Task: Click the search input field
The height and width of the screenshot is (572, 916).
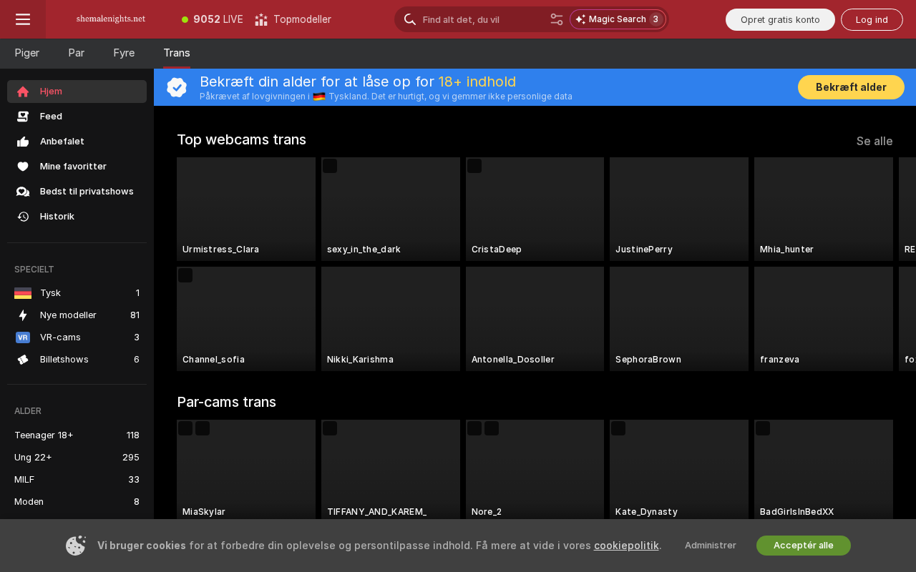Action: coord(483,19)
